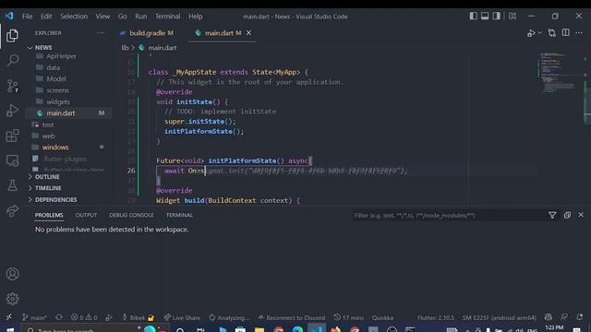Open Manage gear settings menu
The height and width of the screenshot is (332, 591).
tap(12, 299)
